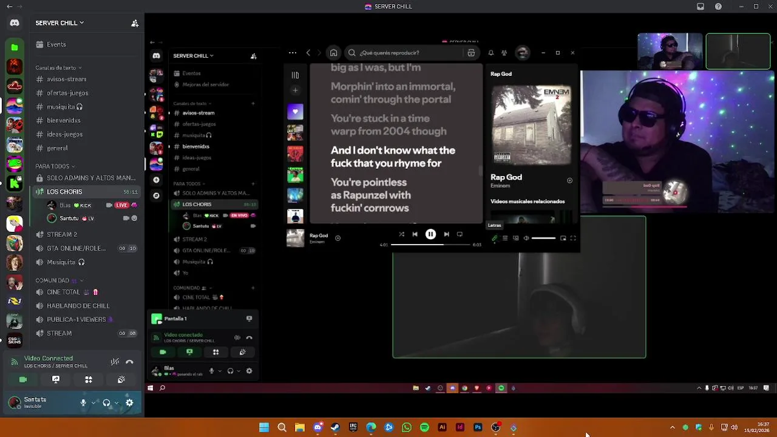The height and width of the screenshot is (437, 777).
Task: Enter Spotify fullscreen icon in the stream
Action: click(x=573, y=238)
